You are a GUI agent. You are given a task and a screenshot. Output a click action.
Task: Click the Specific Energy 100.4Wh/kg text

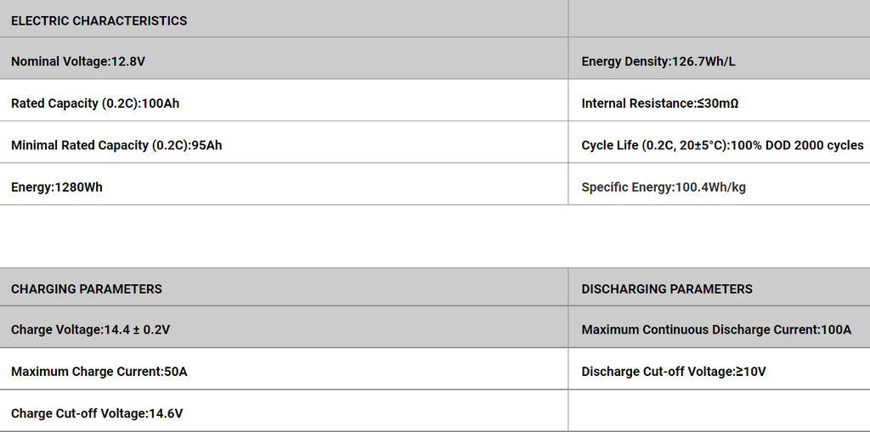(x=664, y=187)
